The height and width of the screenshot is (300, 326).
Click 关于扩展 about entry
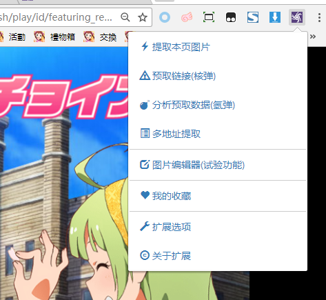(218, 256)
